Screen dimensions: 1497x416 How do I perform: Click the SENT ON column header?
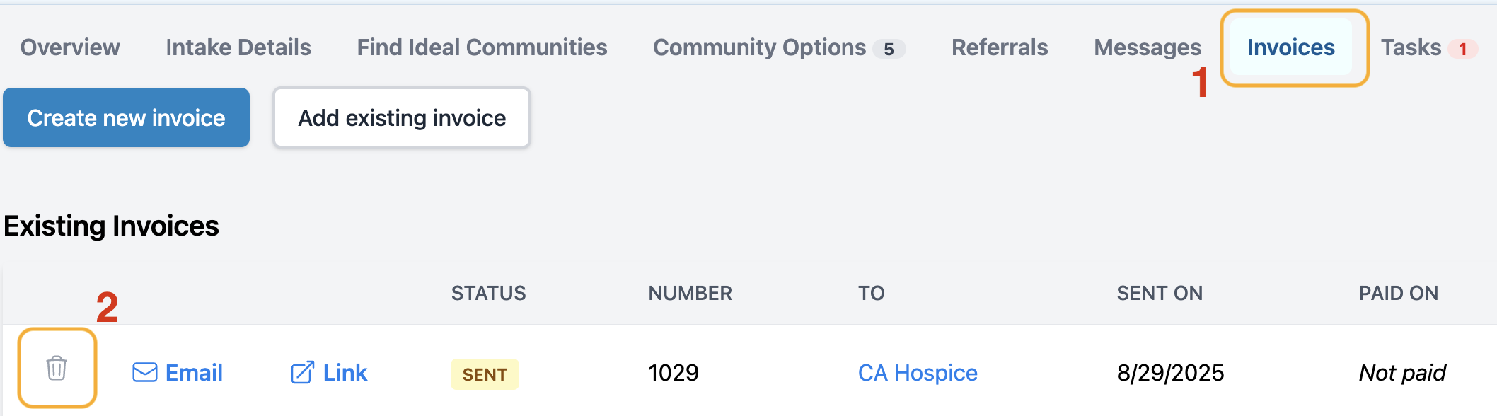click(1160, 293)
